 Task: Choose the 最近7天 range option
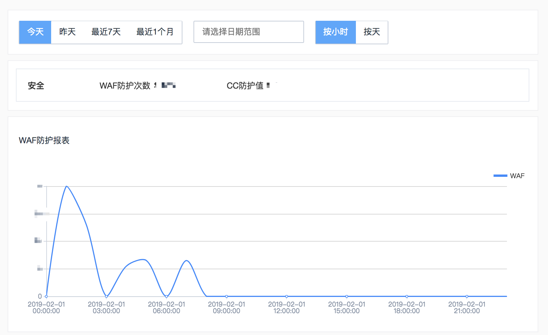(106, 32)
